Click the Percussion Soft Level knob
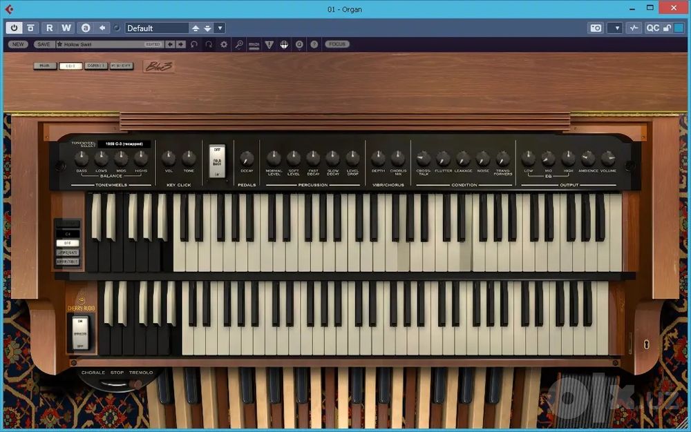The width and height of the screenshot is (691, 432). [x=294, y=158]
